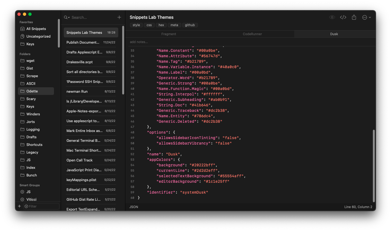Switch to the CodeRunner tab
391x231 pixels.
(x=252, y=34)
